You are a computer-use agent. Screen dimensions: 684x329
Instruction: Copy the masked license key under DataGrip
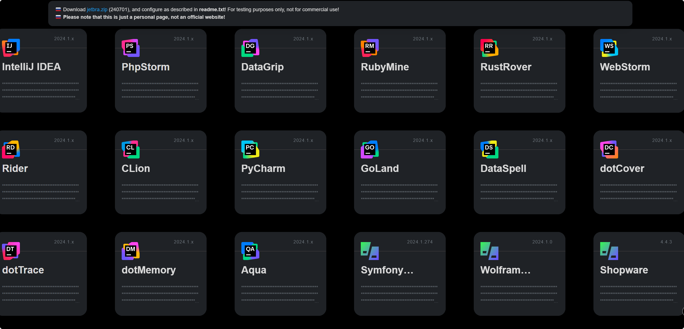[x=280, y=91]
